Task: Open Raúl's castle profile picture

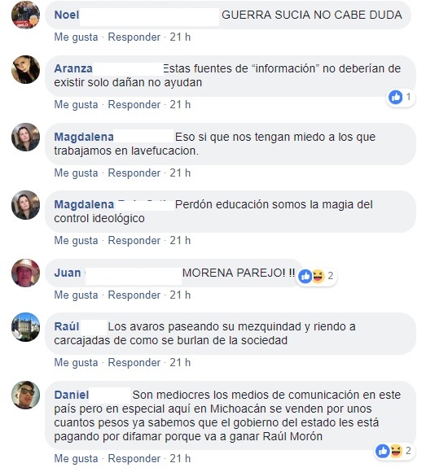Action: [x=25, y=327]
